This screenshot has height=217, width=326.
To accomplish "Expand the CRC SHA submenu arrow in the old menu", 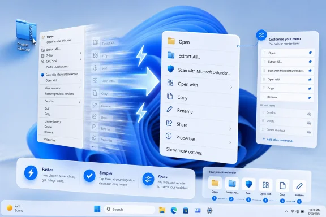I will [x=80, y=59].
